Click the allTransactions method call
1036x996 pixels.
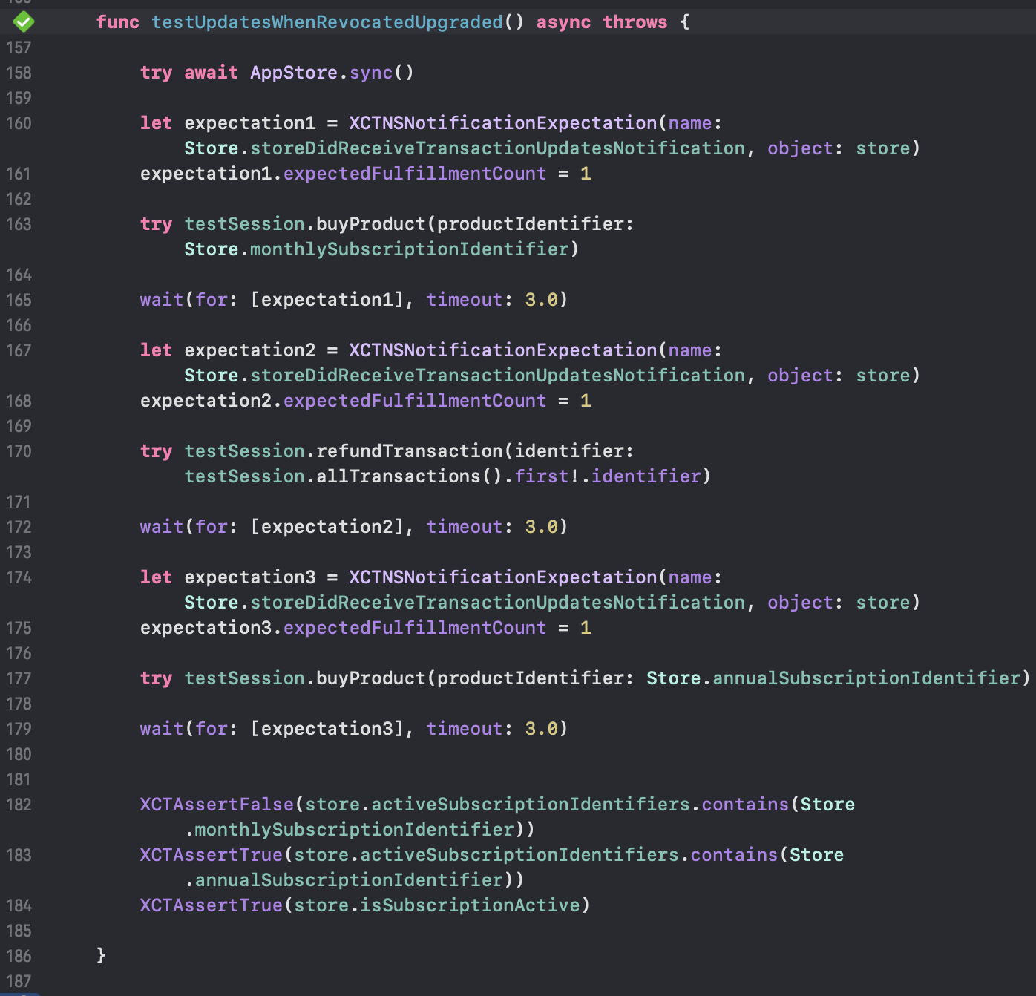pos(398,476)
